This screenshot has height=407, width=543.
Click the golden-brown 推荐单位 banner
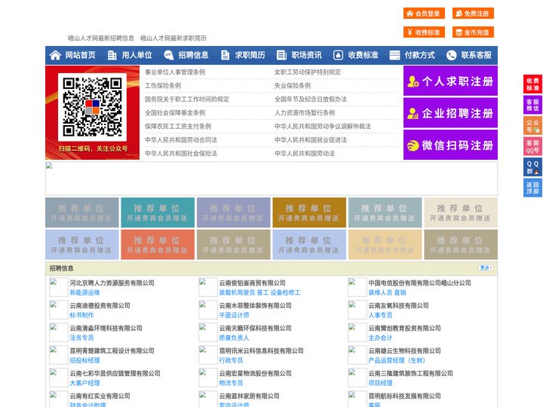tap(309, 213)
